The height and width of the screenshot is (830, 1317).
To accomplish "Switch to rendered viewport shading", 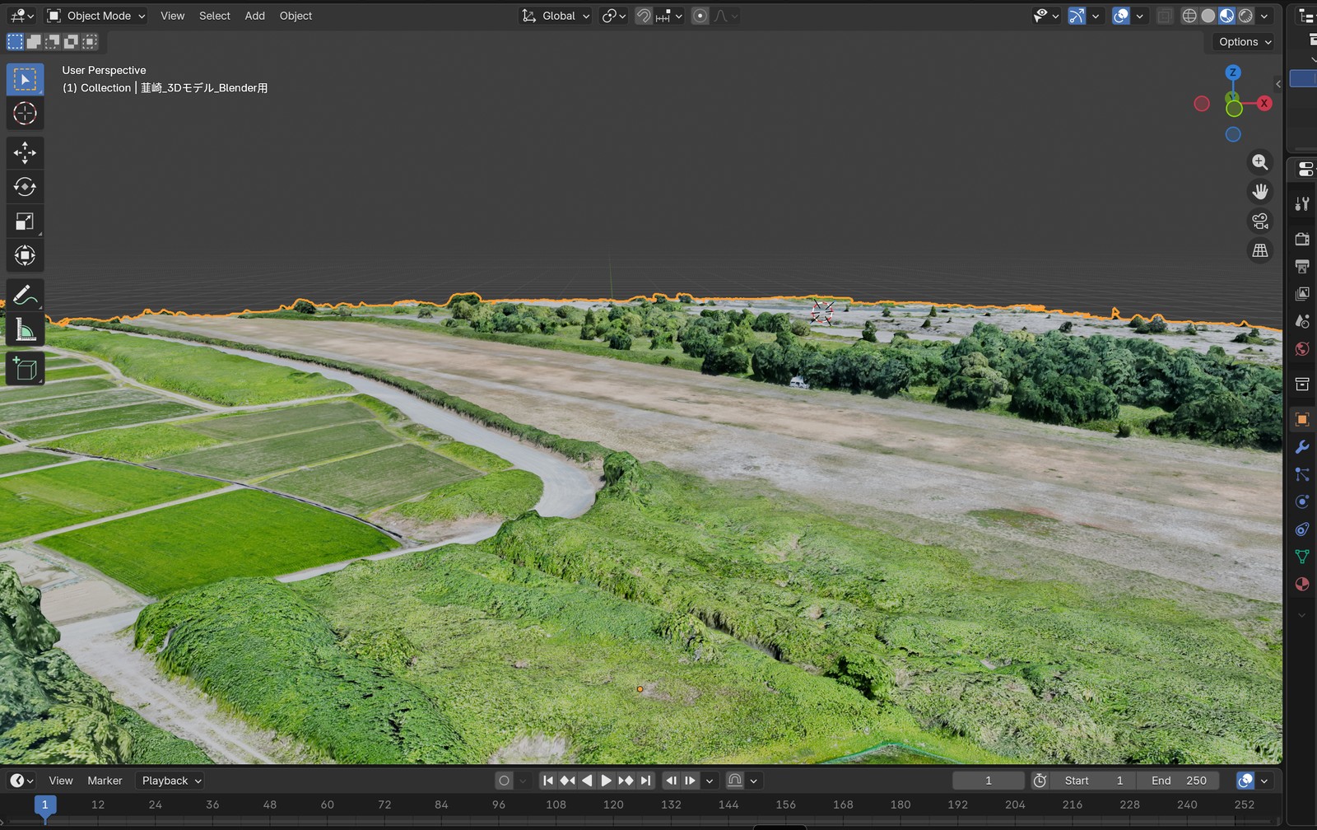I will tap(1246, 16).
